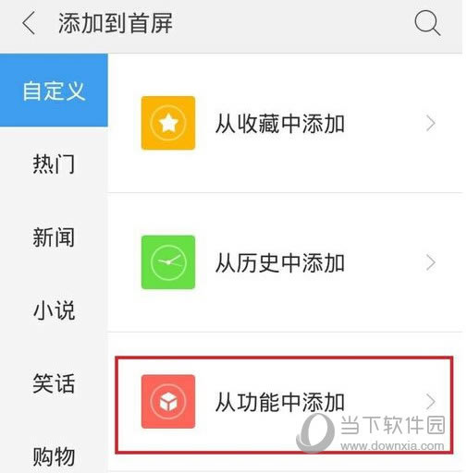This screenshot has height=473, width=467.
Task: Expand chevron beside 从收藏中添加
Action: [431, 124]
